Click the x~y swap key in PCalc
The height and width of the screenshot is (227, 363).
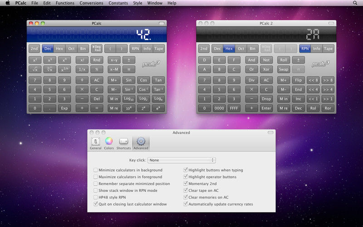tap(114, 60)
